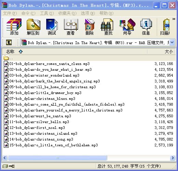Click the 解压到 (Extract To) icon

(33, 27)
